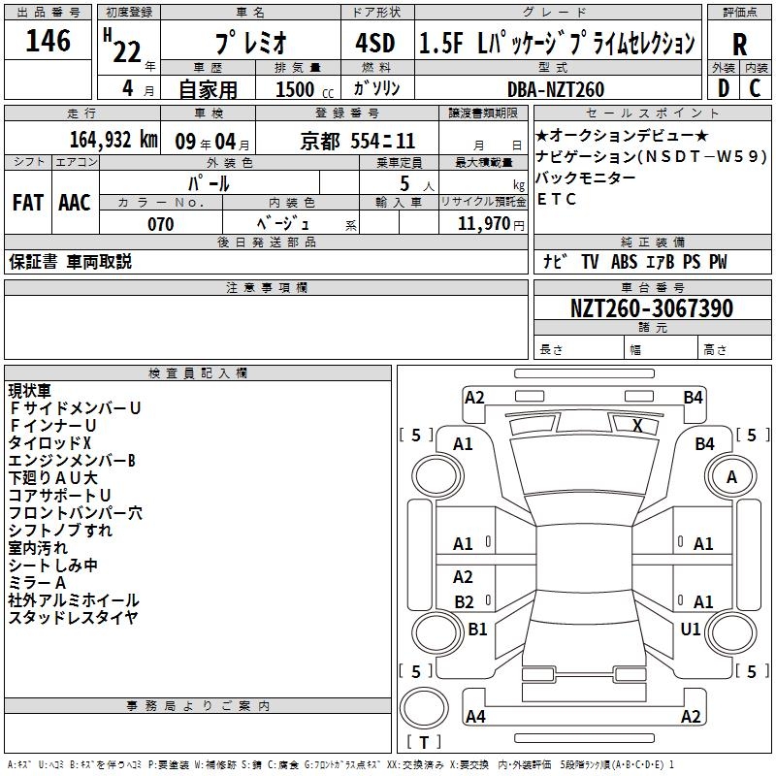Click the セールスポイント header
This screenshot has width=776, height=776.
(652, 113)
